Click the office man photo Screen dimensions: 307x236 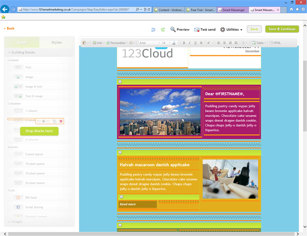tap(230, 179)
